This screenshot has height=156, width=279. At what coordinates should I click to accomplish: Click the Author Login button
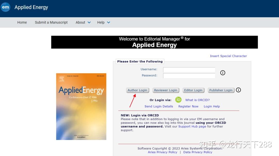click(x=137, y=90)
